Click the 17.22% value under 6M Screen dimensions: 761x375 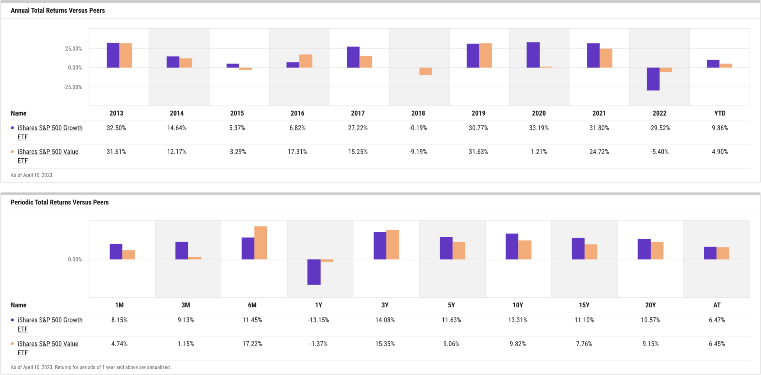tap(252, 344)
